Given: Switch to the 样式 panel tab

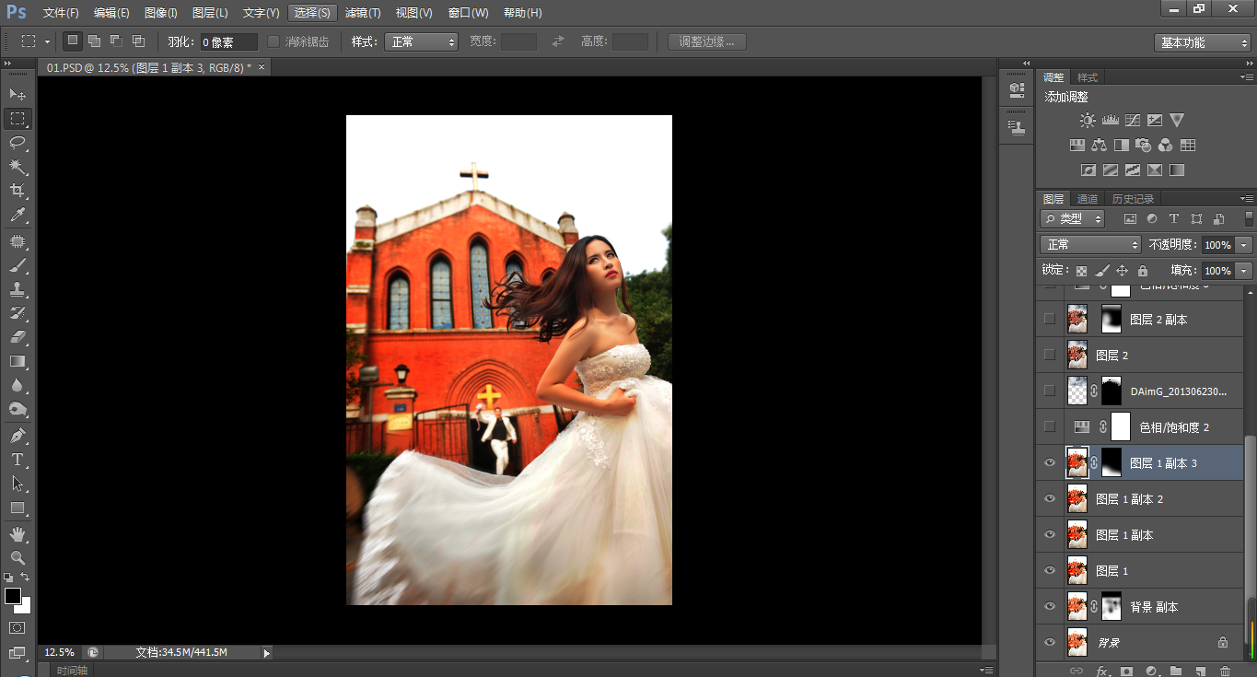Looking at the screenshot, I should [1088, 77].
